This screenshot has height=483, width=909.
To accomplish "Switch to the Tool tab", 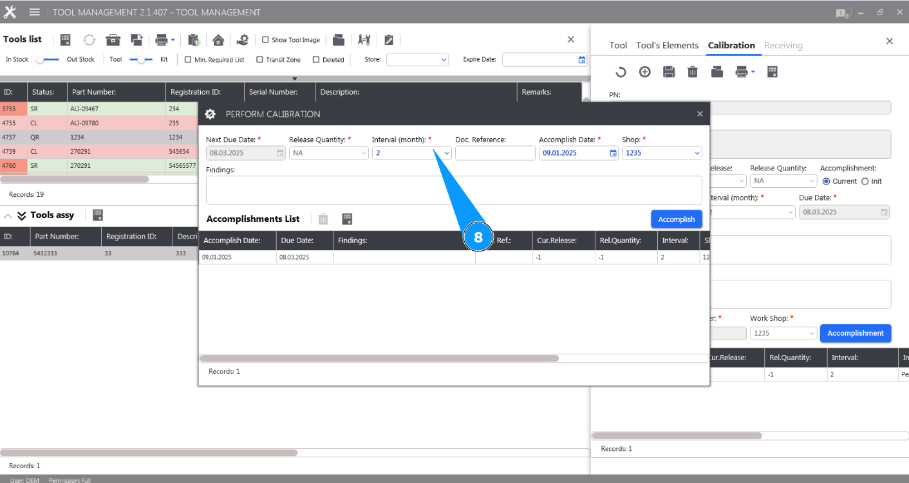I will (x=618, y=46).
